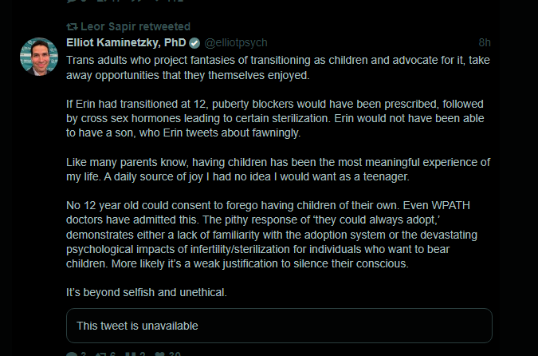This screenshot has width=538, height=356.
Task: Click the 8h timestamp
Action: 485,43
